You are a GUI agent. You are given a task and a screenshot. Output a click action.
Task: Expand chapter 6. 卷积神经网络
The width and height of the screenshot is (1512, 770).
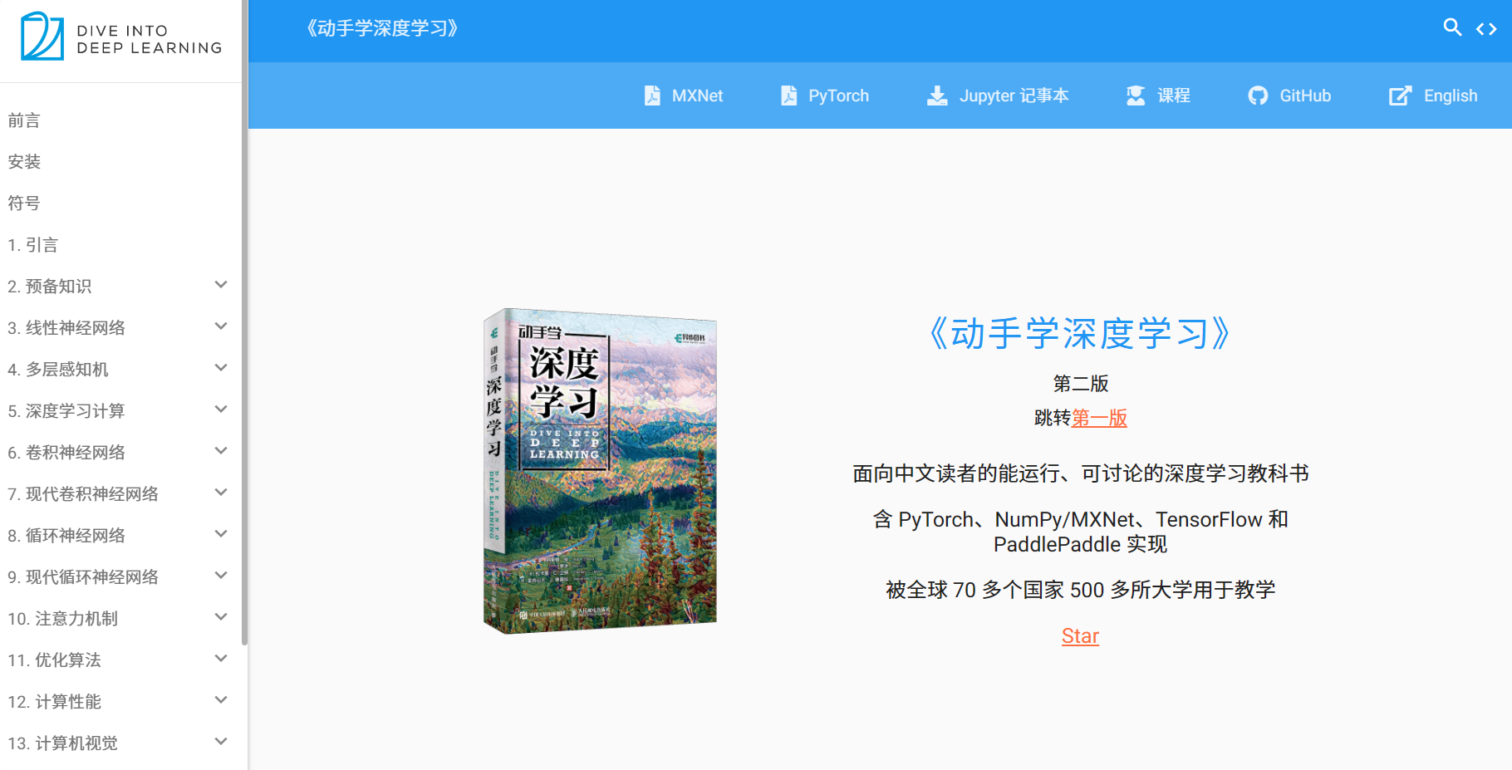point(220,451)
